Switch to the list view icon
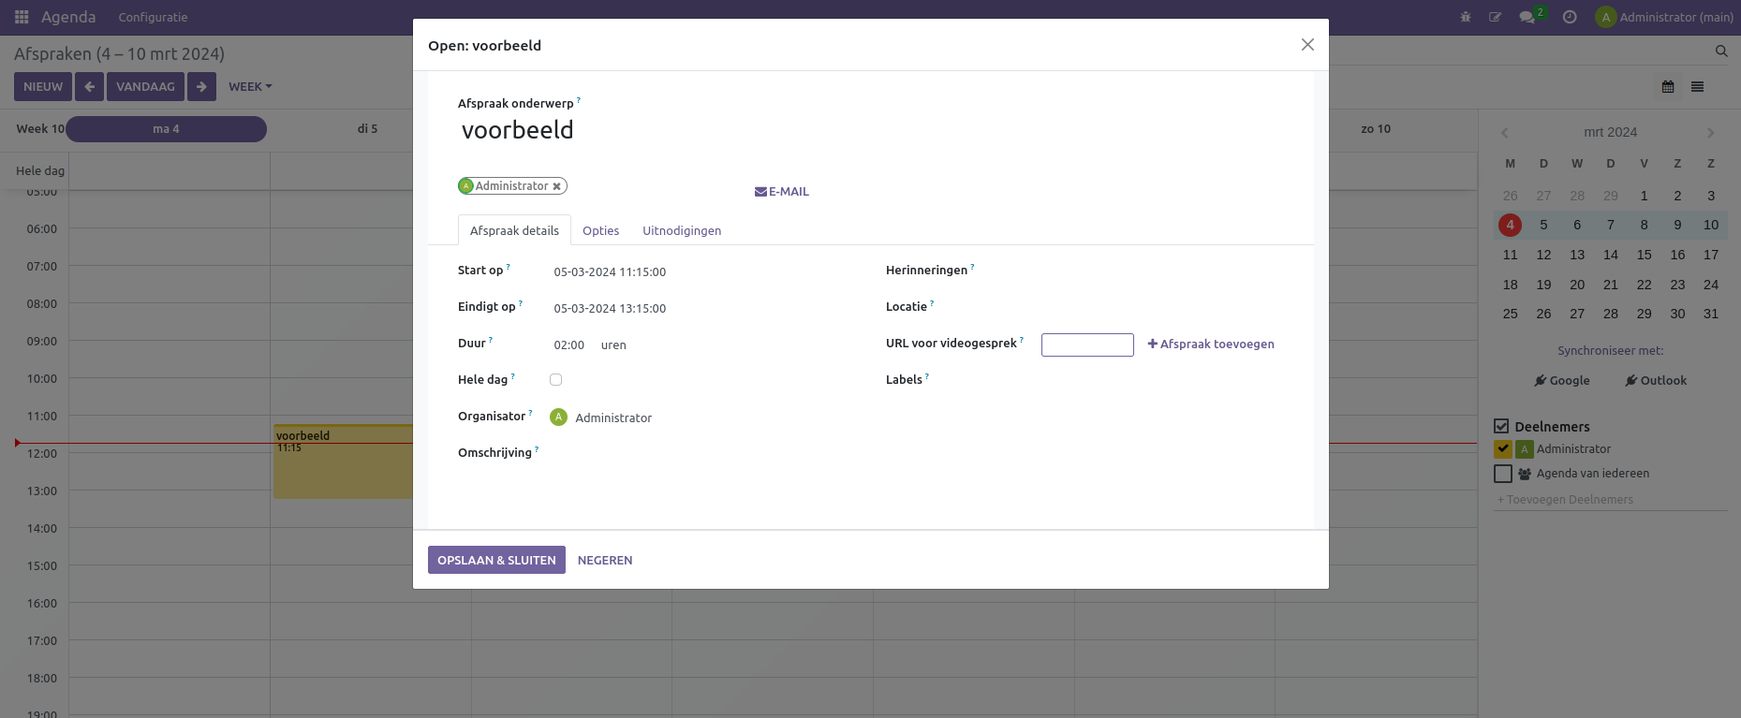Image resolution: width=1741 pixels, height=718 pixels. (x=1697, y=87)
